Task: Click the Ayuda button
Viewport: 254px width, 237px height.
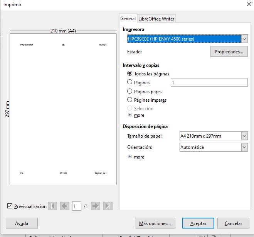Action: tap(22, 223)
